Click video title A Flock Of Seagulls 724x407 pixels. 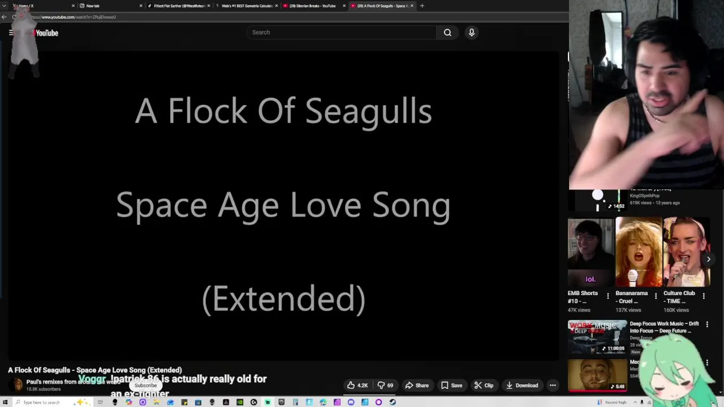(x=95, y=370)
